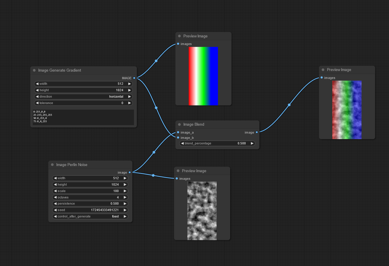Image resolution: width=389 pixels, height=266 pixels.
Task: Click the images input socket on the bottom Preview Image node
Action: (x=176, y=178)
